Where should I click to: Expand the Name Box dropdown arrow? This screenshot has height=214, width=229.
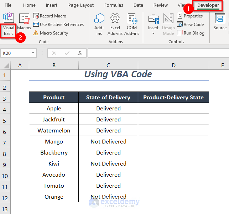[33, 53]
